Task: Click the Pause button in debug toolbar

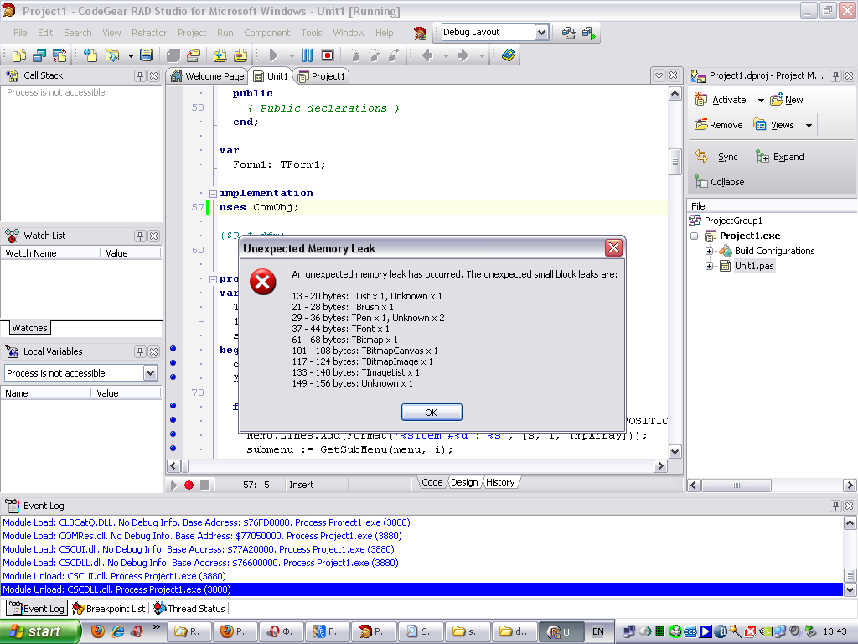Action: tap(308, 55)
